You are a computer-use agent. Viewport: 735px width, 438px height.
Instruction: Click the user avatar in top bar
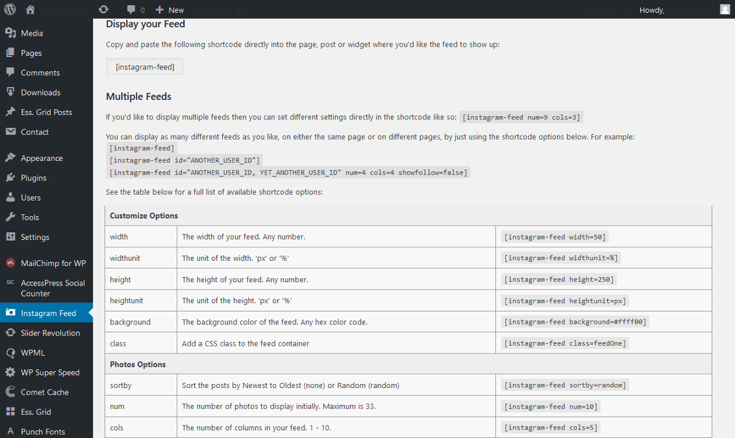[725, 10]
